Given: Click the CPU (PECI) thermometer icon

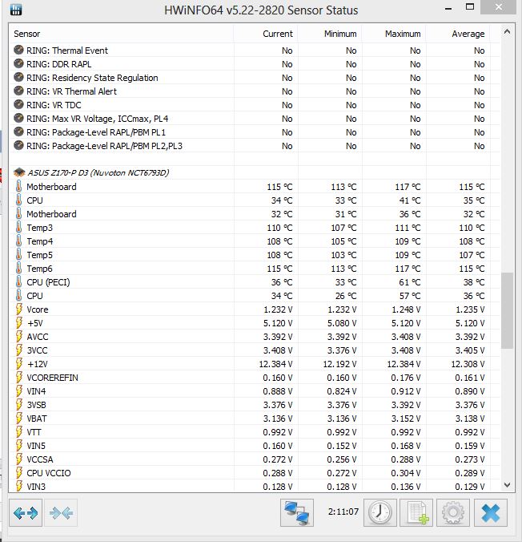Looking at the screenshot, I should (x=19, y=281).
